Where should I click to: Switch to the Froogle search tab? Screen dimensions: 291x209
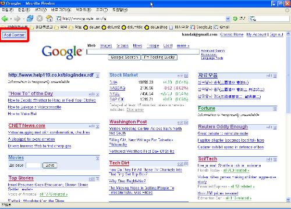(153, 46)
